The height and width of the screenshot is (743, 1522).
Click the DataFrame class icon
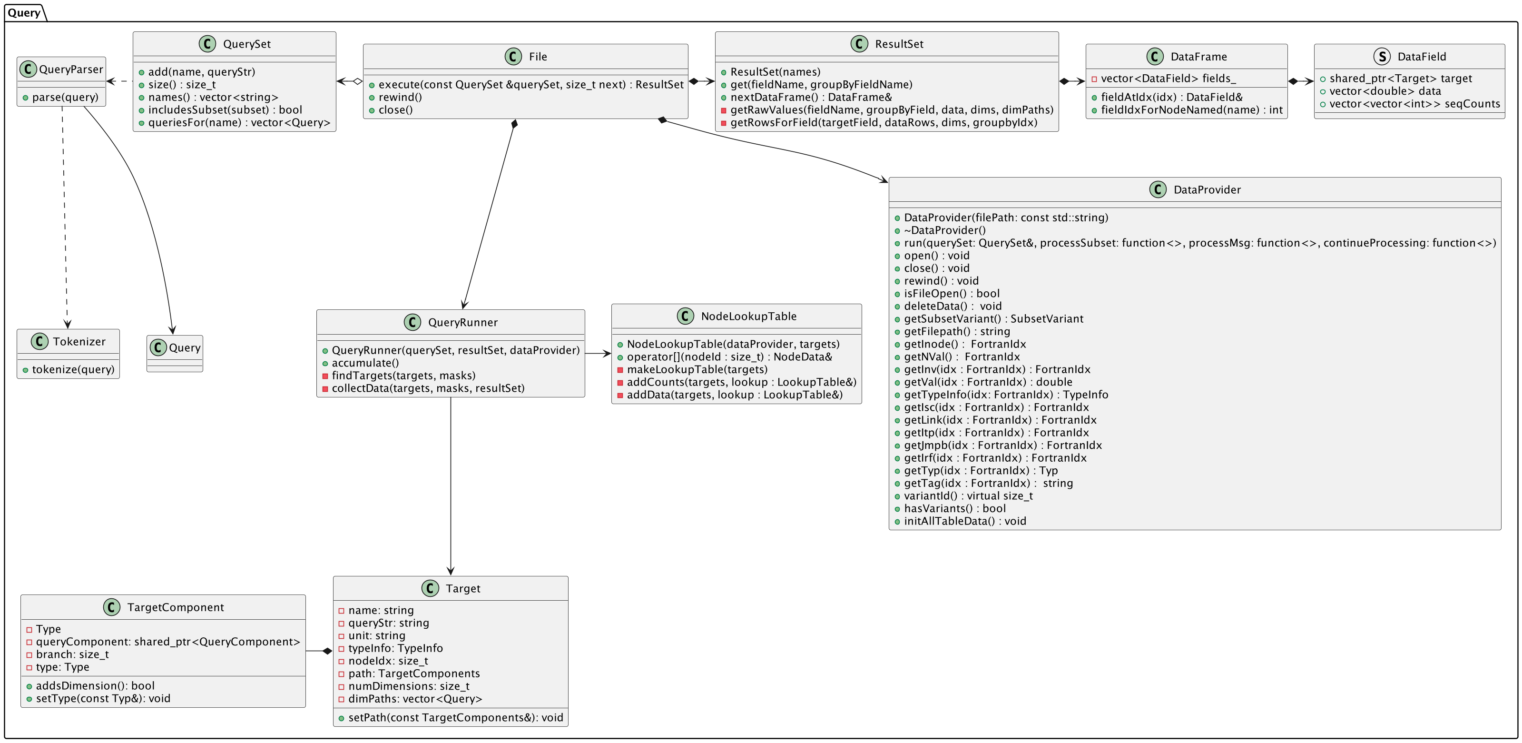point(1155,57)
